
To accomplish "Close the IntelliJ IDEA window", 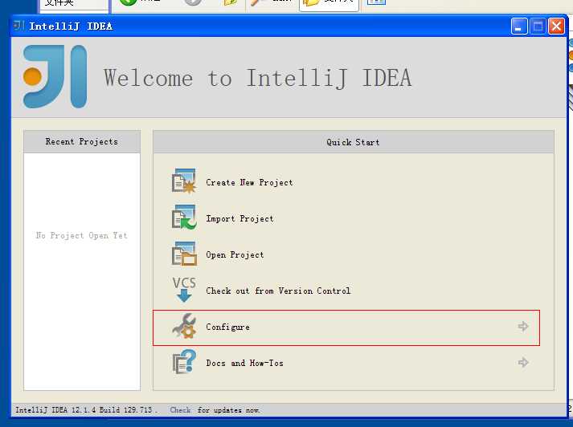I will tap(557, 26).
